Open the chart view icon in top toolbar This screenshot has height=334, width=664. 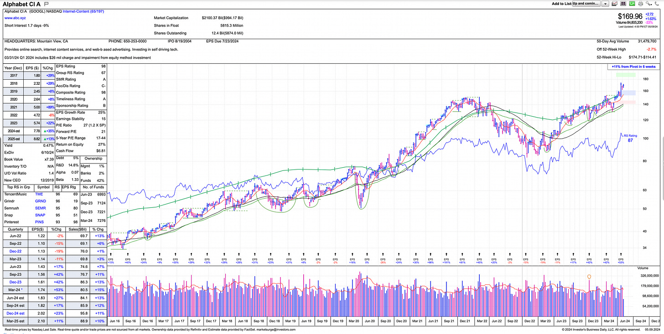point(615,4)
